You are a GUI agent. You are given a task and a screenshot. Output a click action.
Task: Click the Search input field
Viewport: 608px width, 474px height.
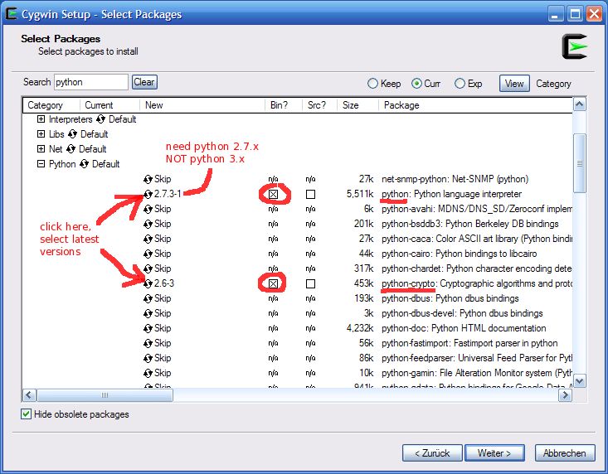coord(91,82)
